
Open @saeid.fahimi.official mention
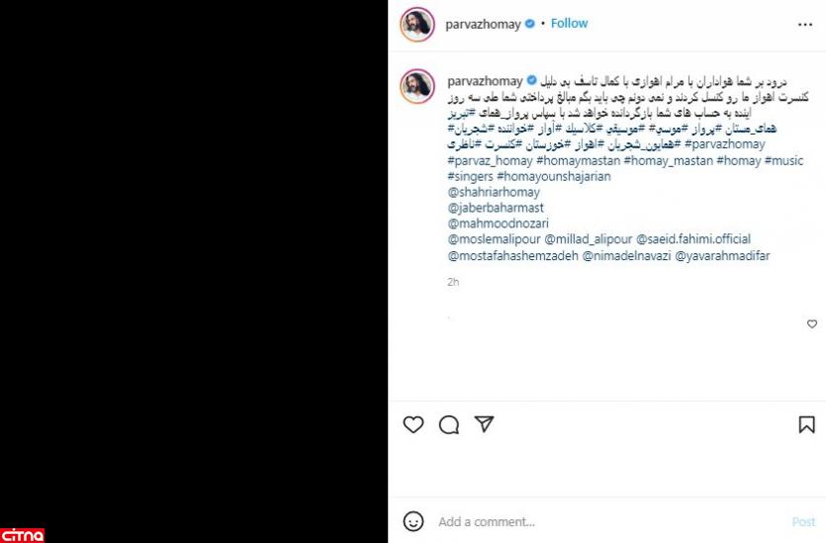[693, 239]
